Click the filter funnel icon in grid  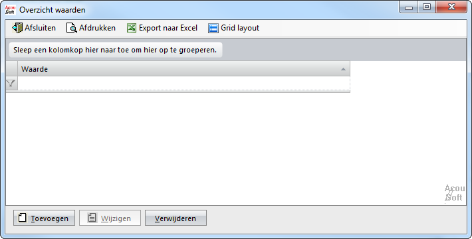(11, 83)
